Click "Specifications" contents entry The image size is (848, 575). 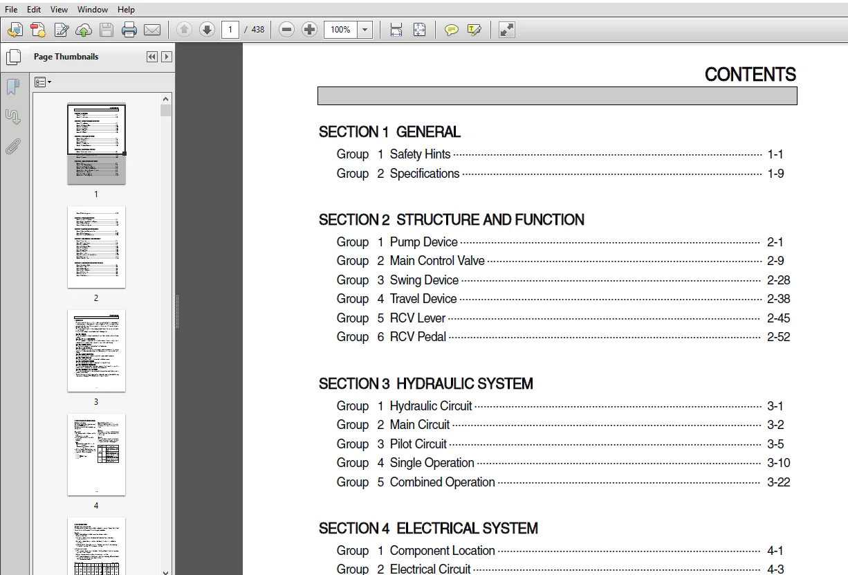425,174
